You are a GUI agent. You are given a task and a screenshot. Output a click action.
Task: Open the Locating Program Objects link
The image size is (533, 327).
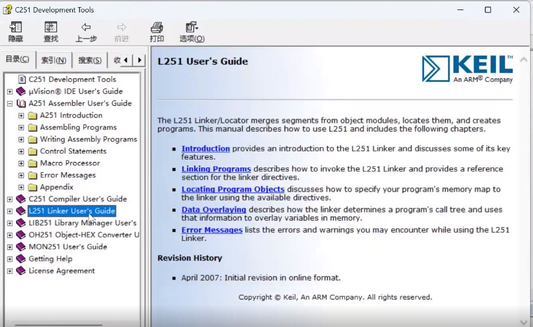pyautogui.click(x=233, y=189)
